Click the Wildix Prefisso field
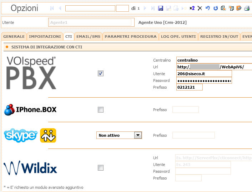 188,178
